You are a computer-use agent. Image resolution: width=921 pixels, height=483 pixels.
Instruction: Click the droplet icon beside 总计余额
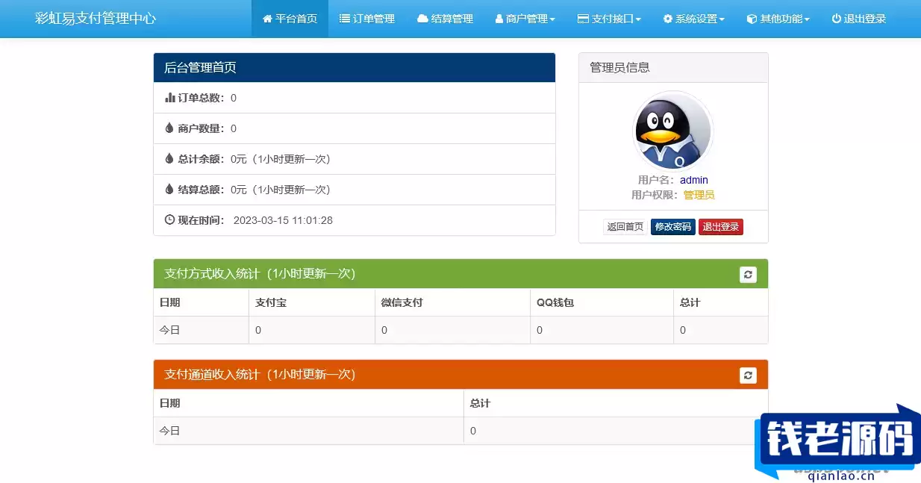[x=169, y=159]
